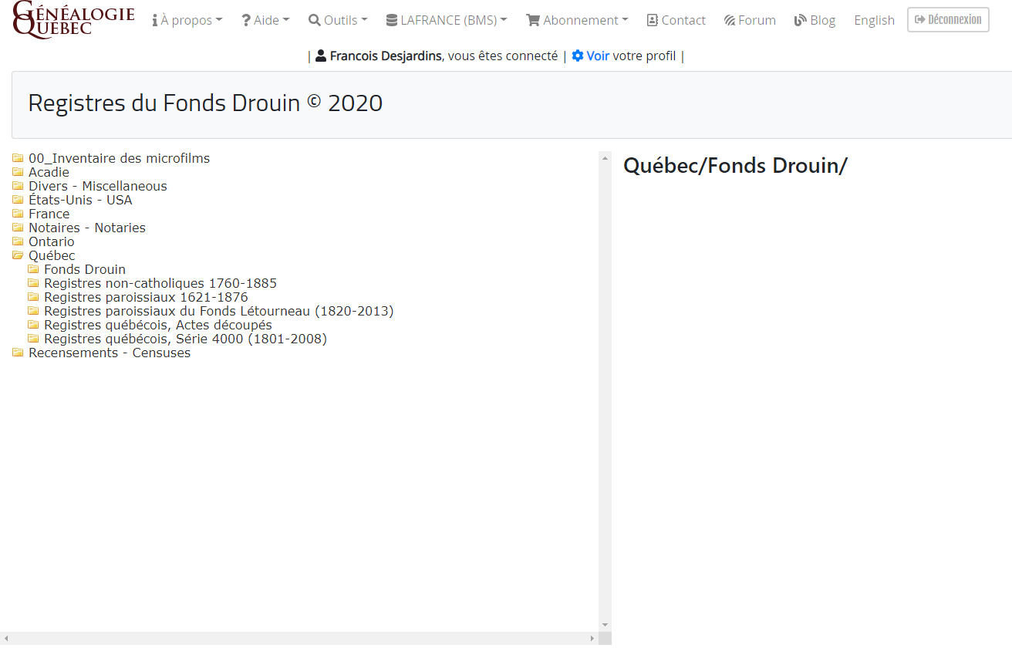Open the Abonnement dropdown menu

pyautogui.click(x=577, y=20)
